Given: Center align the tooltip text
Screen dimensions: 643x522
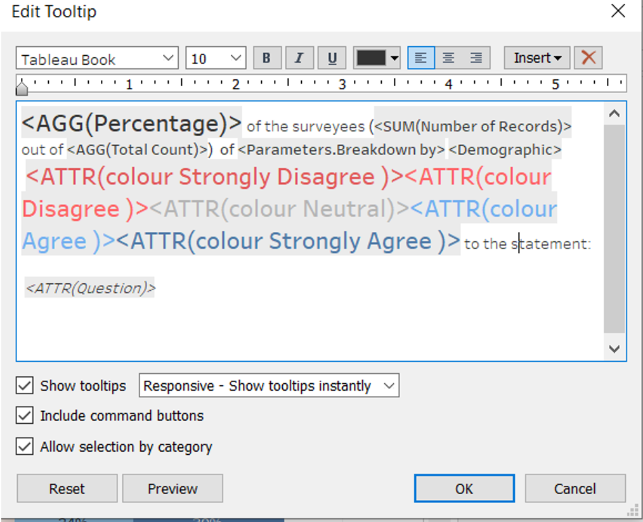Looking at the screenshot, I should coord(448,58).
